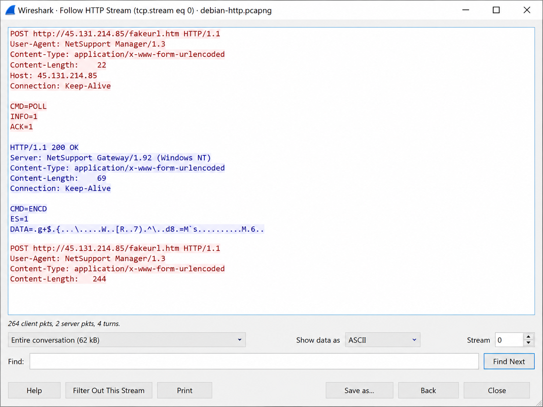Image resolution: width=543 pixels, height=407 pixels.
Task: Minimize the Follow HTTP Stream window
Action: click(466, 10)
